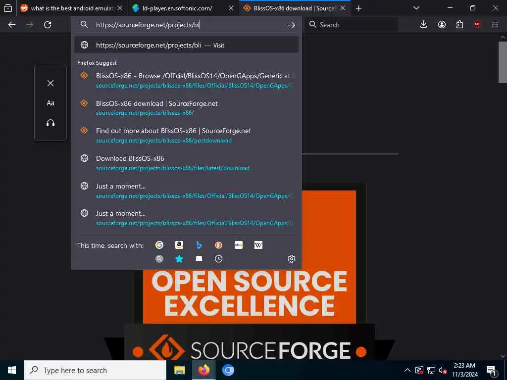Viewport: 507px width, 380px height.
Task: Open Windows Start menu
Action: tap(12, 370)
